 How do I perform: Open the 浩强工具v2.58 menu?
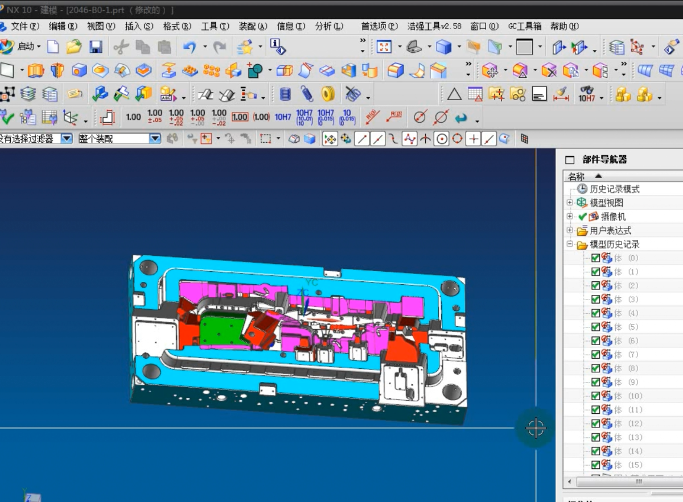434,26
